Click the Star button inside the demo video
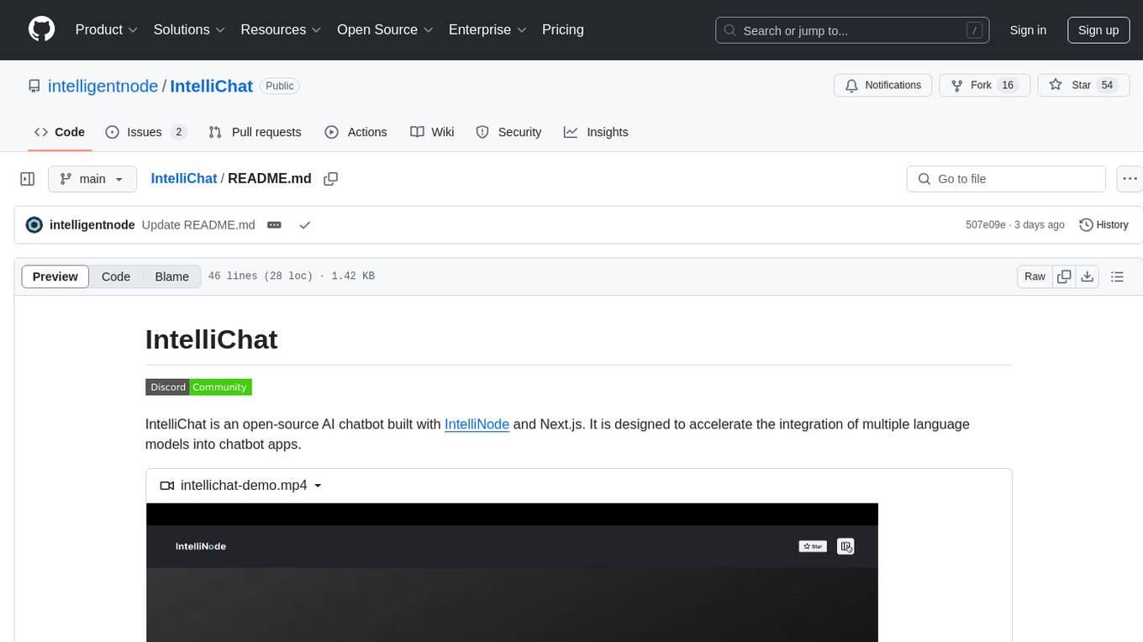This screenshot has width=1143, height=642. coord(813,546)
